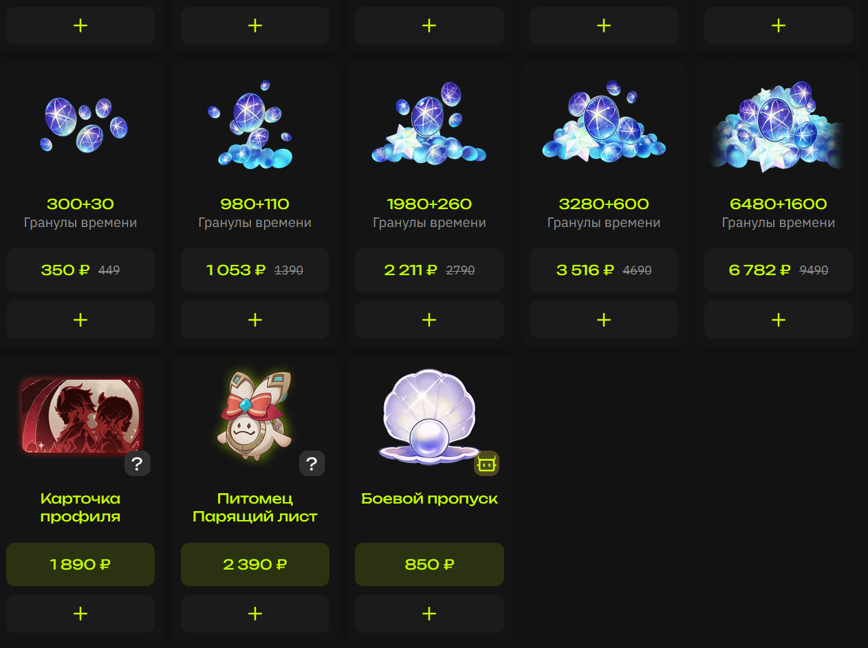Add the 980+110 Гранулы времени pack
Viewport: 868px width, 648px height.
coord(255,320)
